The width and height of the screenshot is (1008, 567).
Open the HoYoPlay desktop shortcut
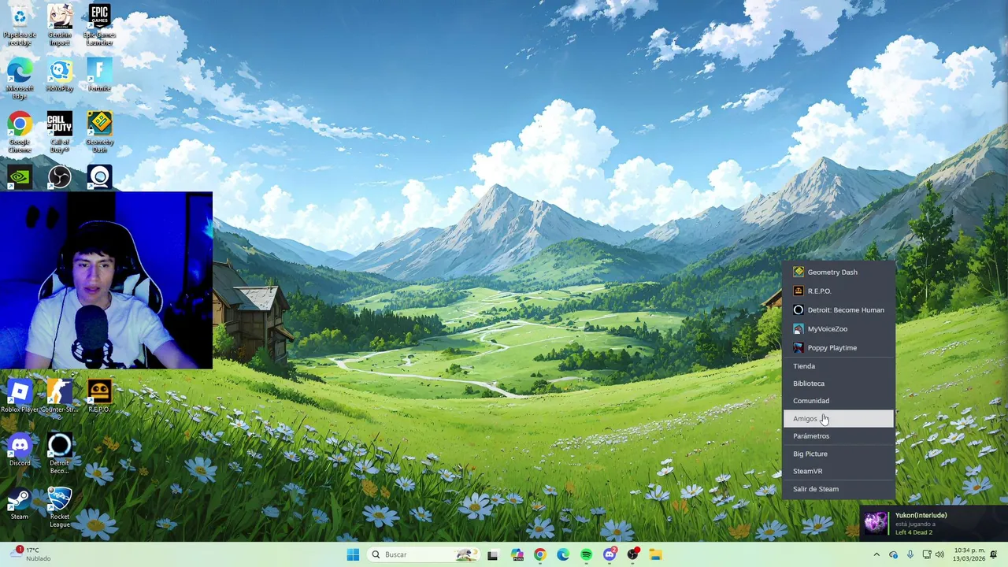(x=60, y=76)
